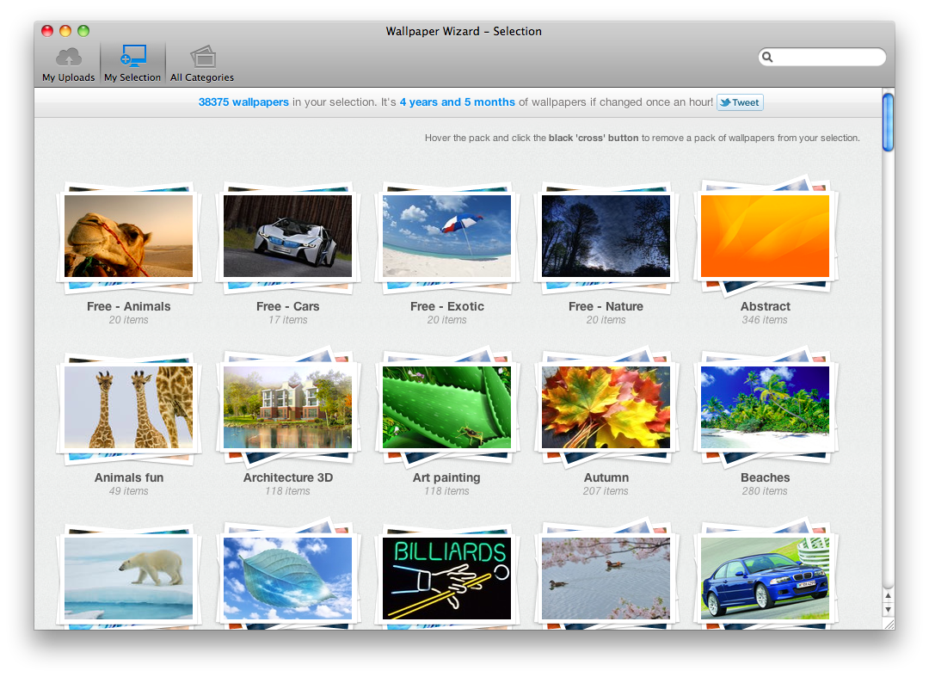The image size is (929, 677).
Task: Open the Free - Nature pack thumbnail
Action: click(606, 236)
